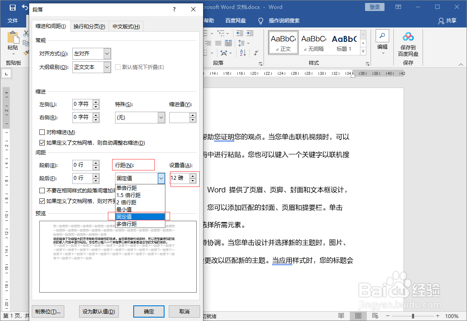467x321 pixels.
Task: Click the Cut scissors icon
Action: coord(26,34)
